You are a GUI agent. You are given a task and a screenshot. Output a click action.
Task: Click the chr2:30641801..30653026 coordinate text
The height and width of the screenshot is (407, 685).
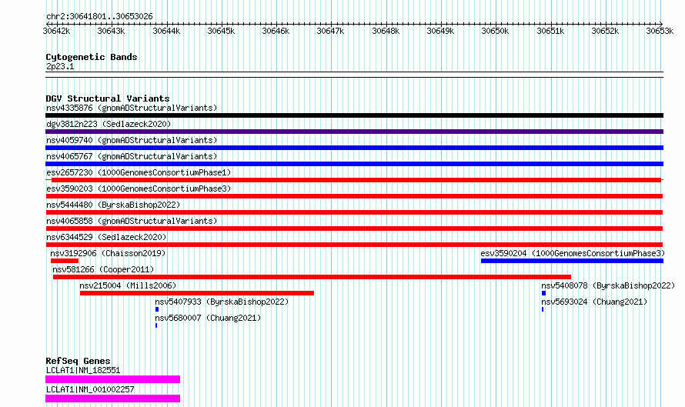pos(99,17)
